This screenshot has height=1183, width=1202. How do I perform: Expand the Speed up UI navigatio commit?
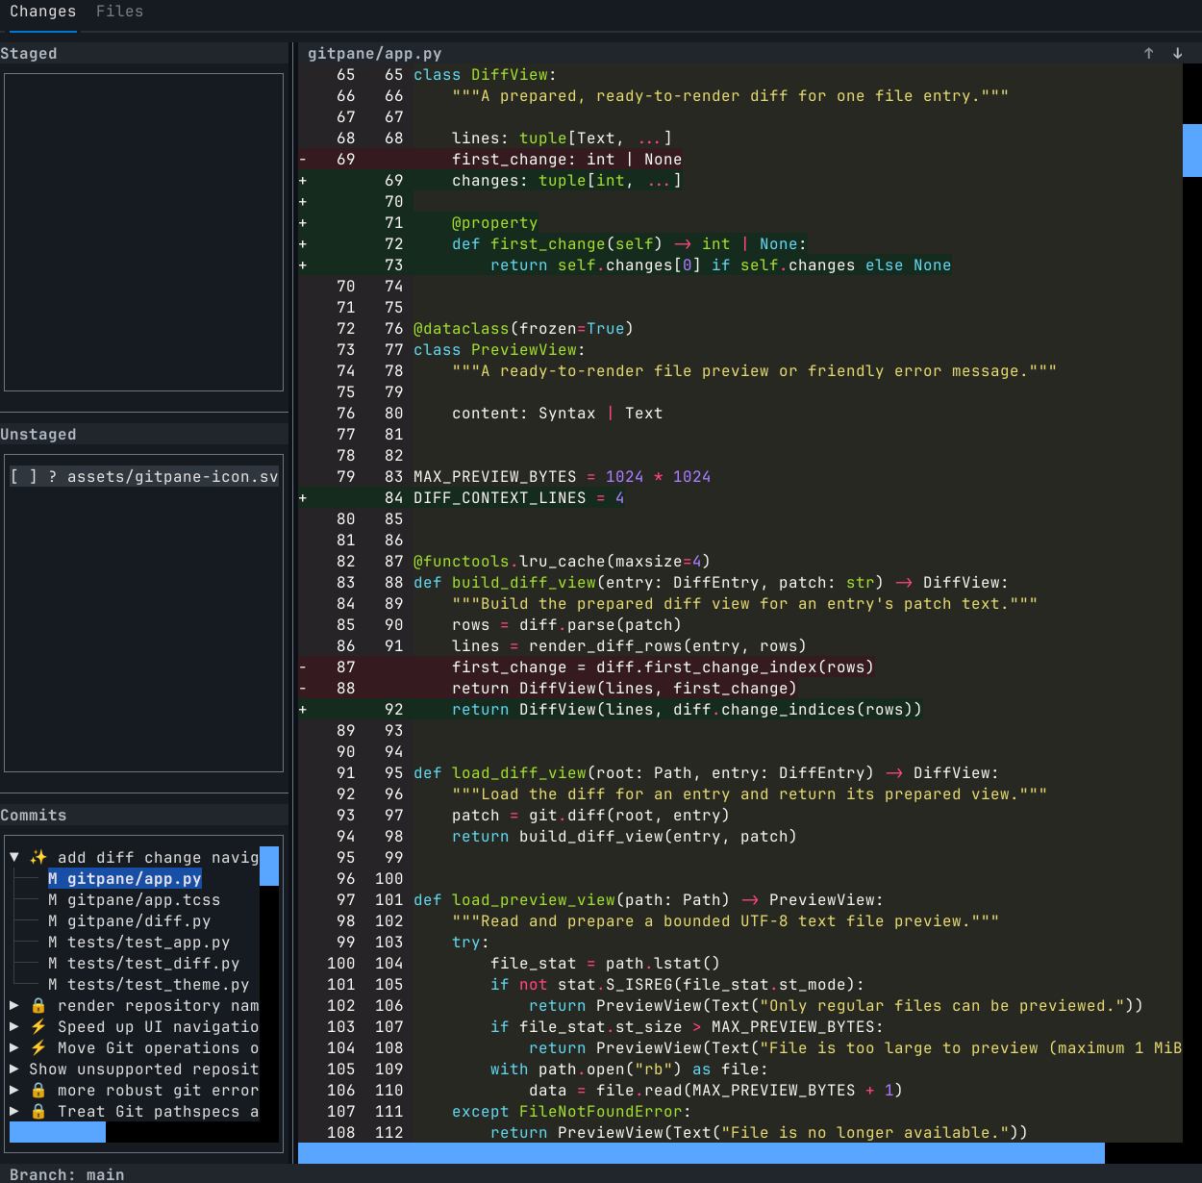[x=14, y=1026]
